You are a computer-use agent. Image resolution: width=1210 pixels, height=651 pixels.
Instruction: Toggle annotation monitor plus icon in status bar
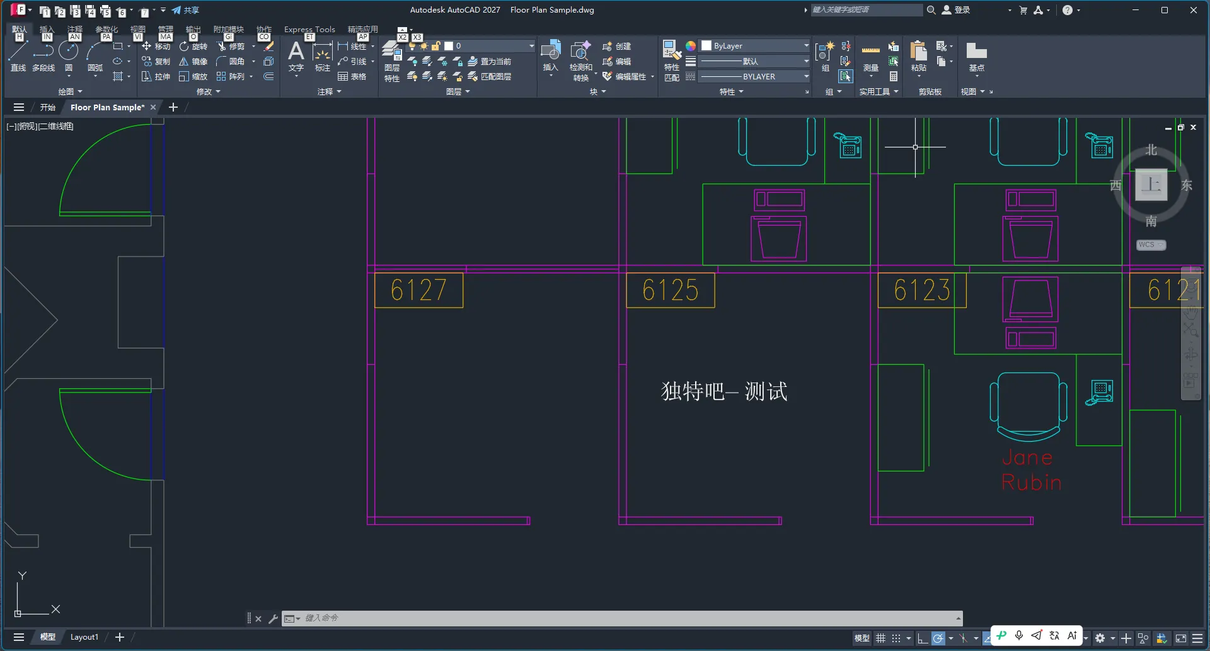1126,638
